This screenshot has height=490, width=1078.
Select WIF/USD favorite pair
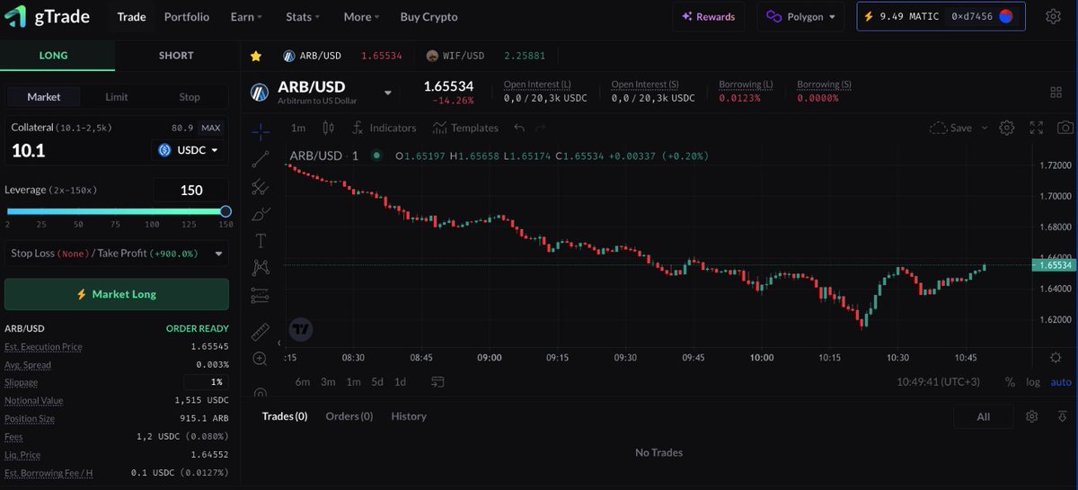click(x=485, y=56)
